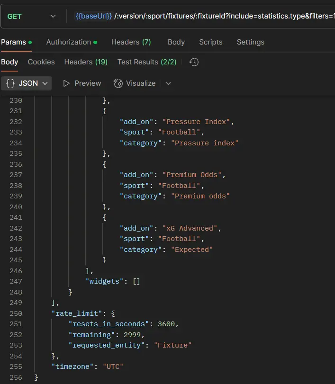This screenshot has height=384, width=335.
Task: Collapse the object at line 241
Action: pos(105,217)
